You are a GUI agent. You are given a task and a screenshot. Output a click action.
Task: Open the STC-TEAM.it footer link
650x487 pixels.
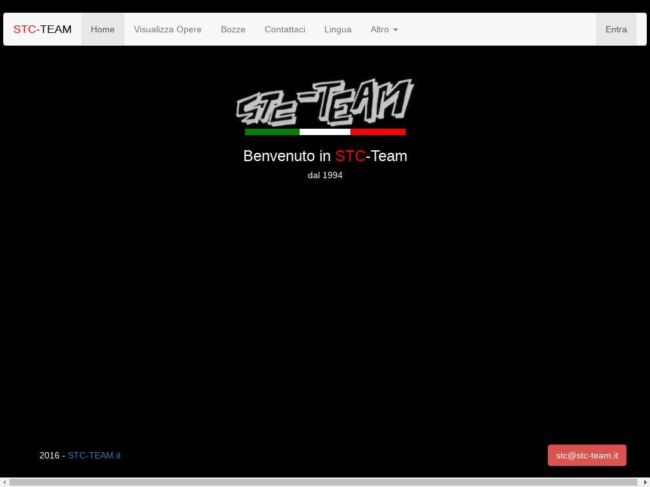[x=94, y=455]
